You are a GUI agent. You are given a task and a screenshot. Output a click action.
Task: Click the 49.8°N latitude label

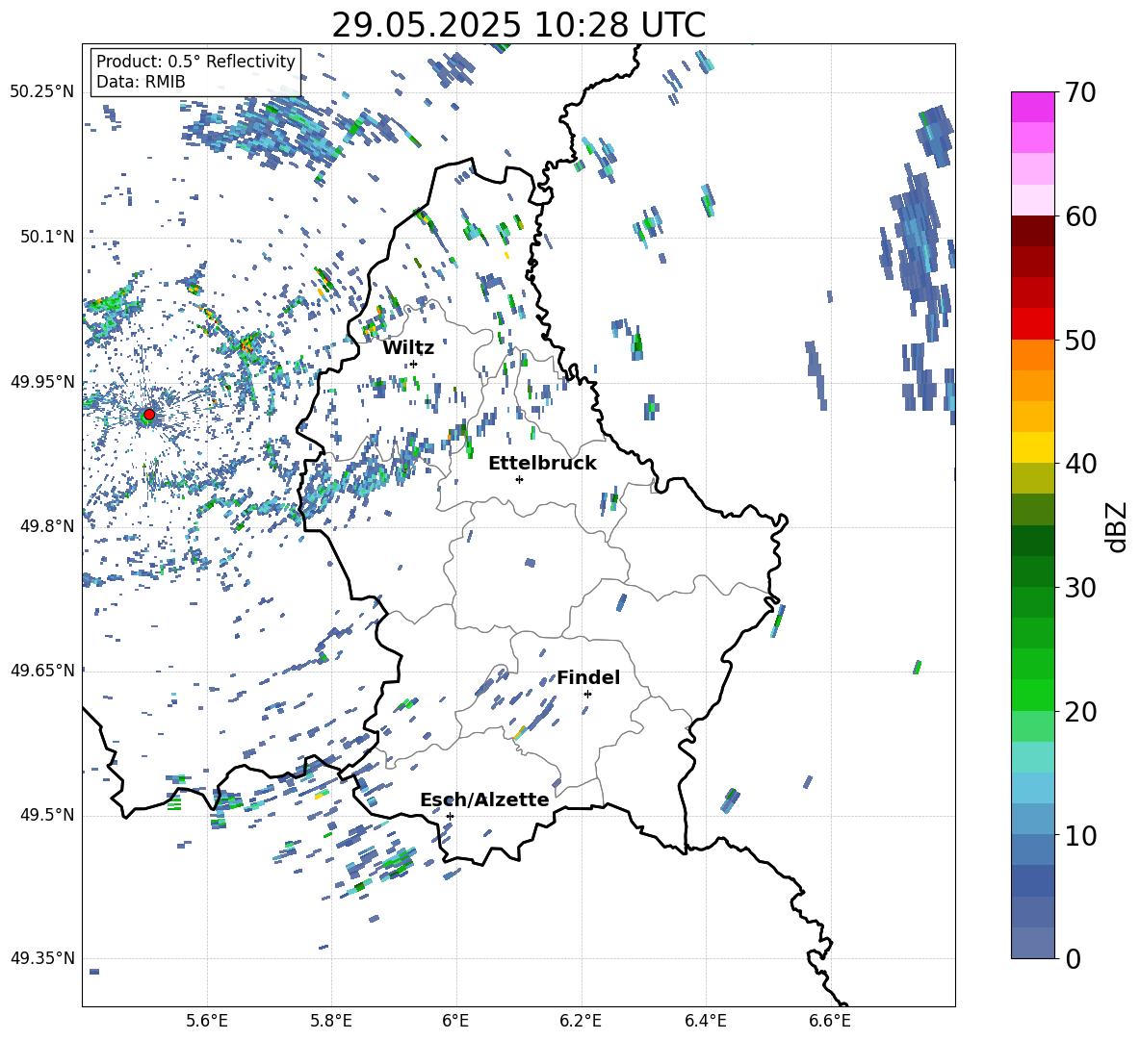coord(46,526)
